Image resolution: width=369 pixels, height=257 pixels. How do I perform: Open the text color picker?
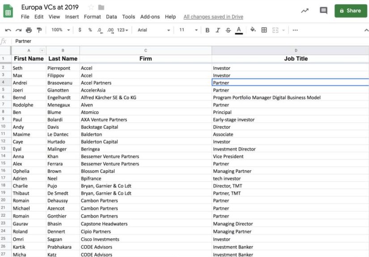pyautogui.click(x=239, y=30)
